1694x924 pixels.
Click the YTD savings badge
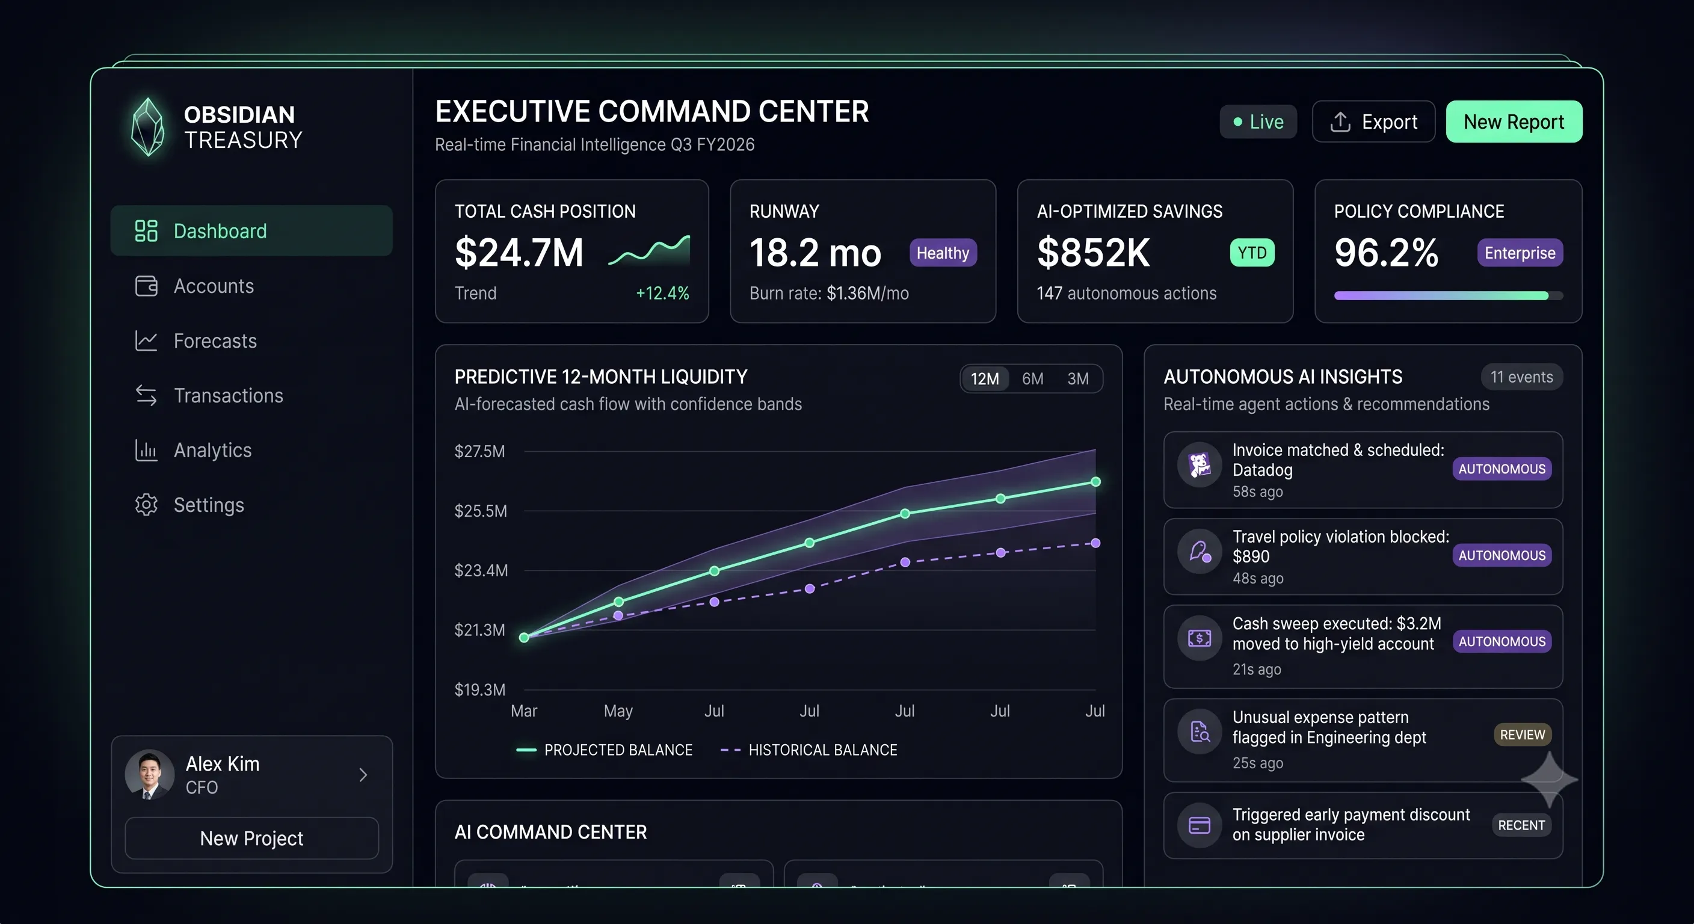click(x=1252, y=253)
